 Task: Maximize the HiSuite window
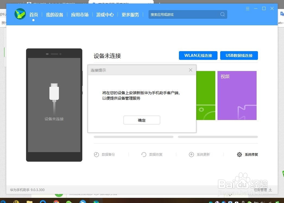264,9
